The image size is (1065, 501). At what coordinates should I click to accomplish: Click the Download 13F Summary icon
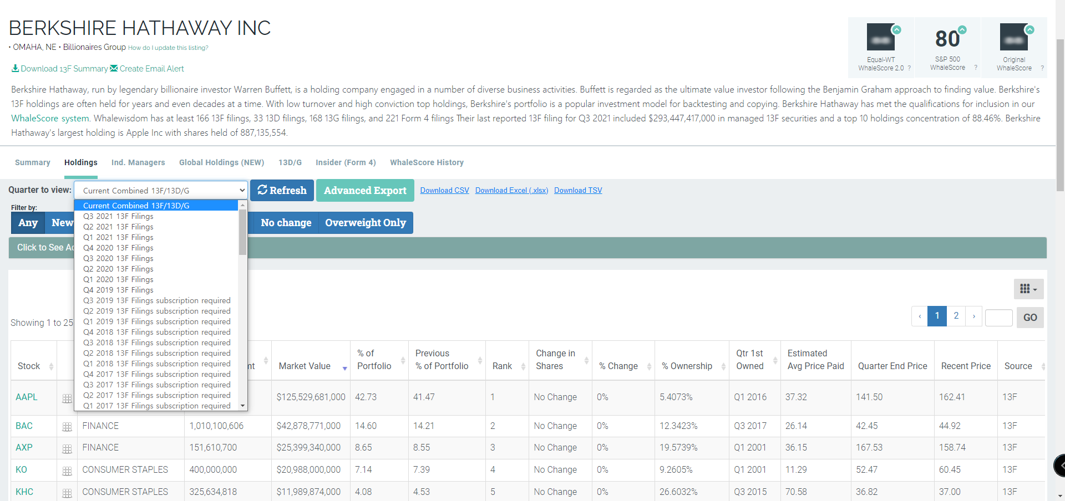click(15, 68)
